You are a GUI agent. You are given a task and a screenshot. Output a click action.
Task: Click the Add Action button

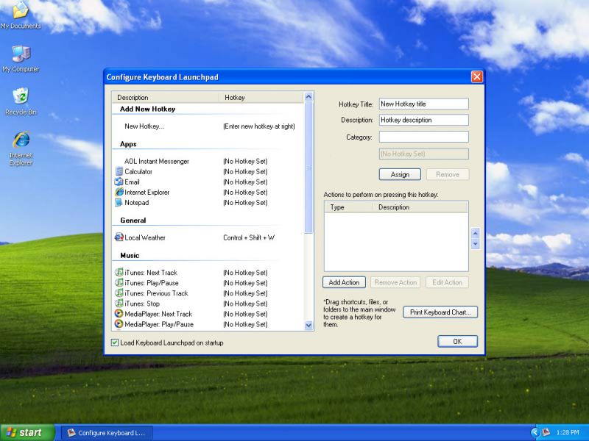(343, 282)
